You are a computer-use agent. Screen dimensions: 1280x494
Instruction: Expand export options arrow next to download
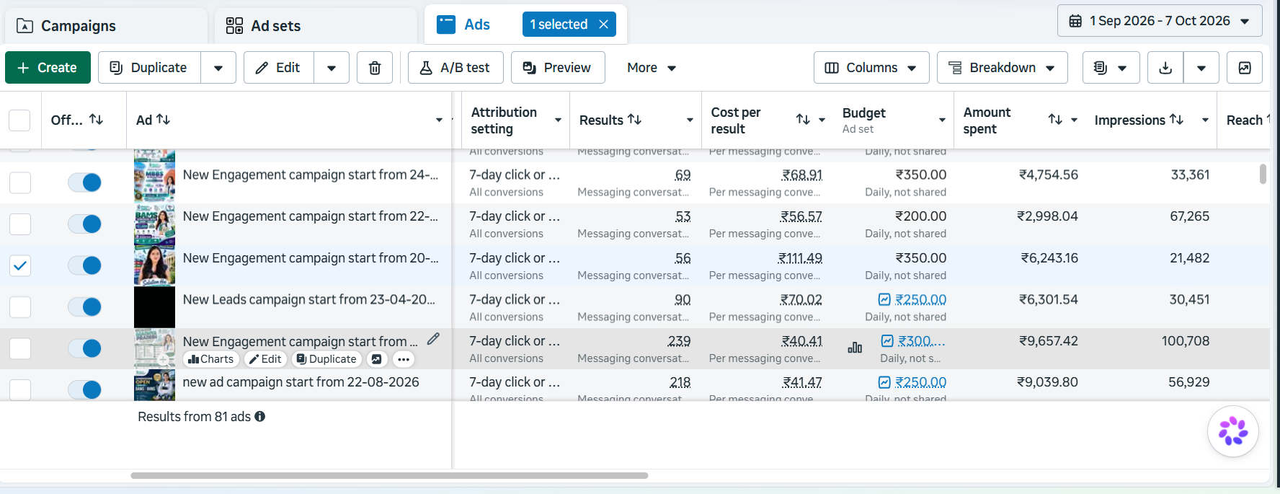point(1201,68)
